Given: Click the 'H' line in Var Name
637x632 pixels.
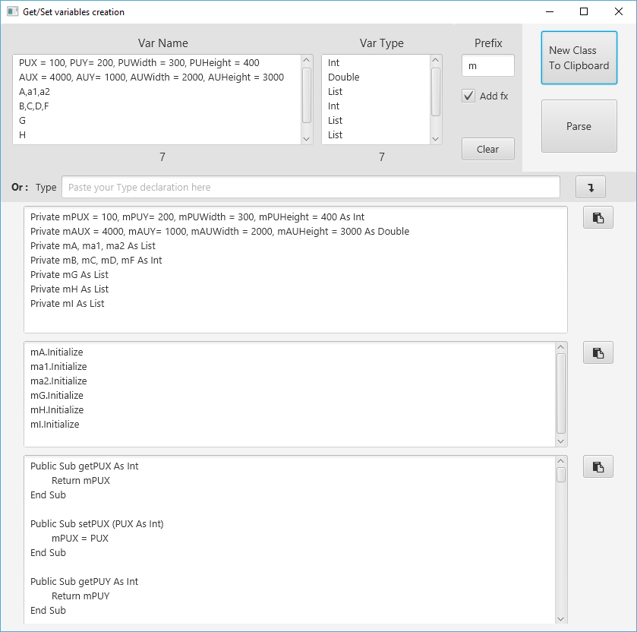Looking at the screenshot, I should coord(22,135).
